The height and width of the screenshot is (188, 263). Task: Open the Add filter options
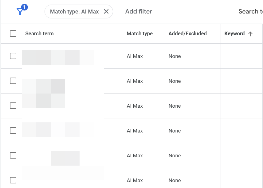coord(138,11)
